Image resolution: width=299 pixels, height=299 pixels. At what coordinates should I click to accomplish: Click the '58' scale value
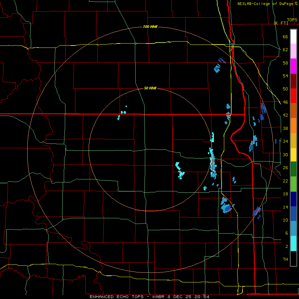point(285,63)
